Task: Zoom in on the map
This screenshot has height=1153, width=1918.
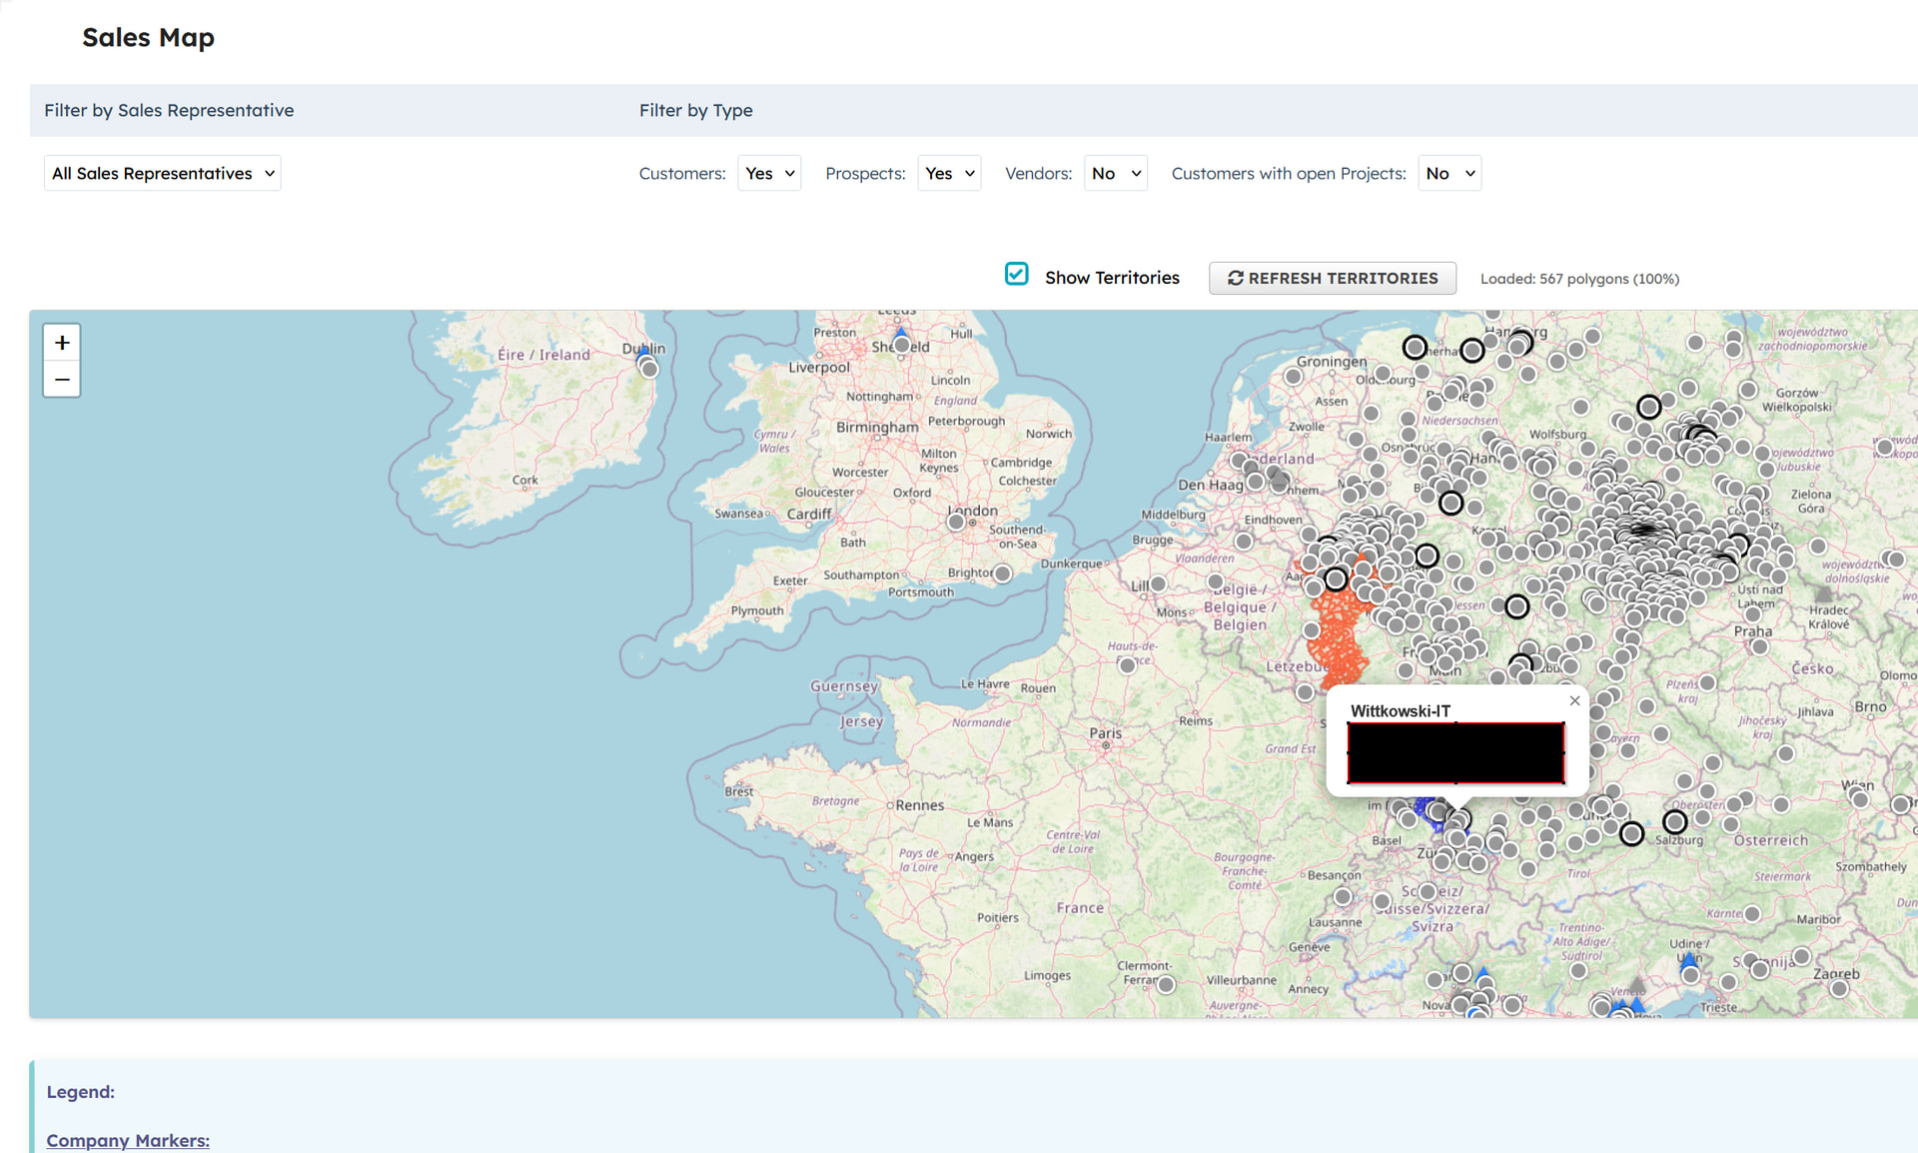Action: [62, 343]
